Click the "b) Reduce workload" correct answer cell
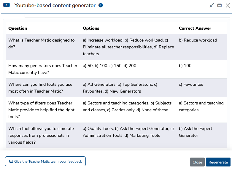Screen dimensions: 232x173 (x=198, y=40)
